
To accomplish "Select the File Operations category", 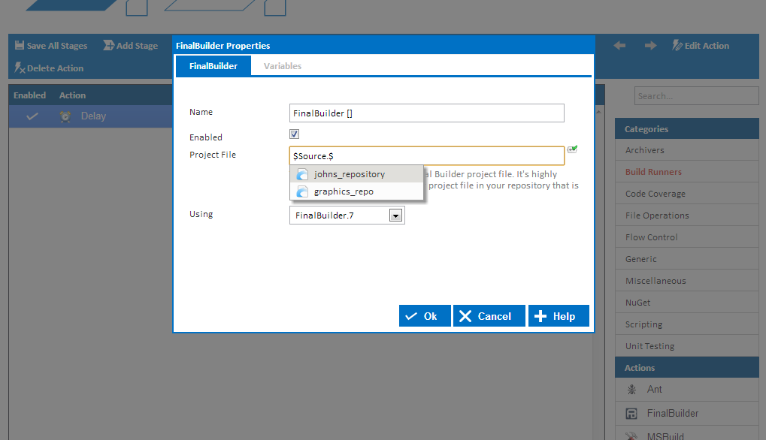I will coord(686,215).
